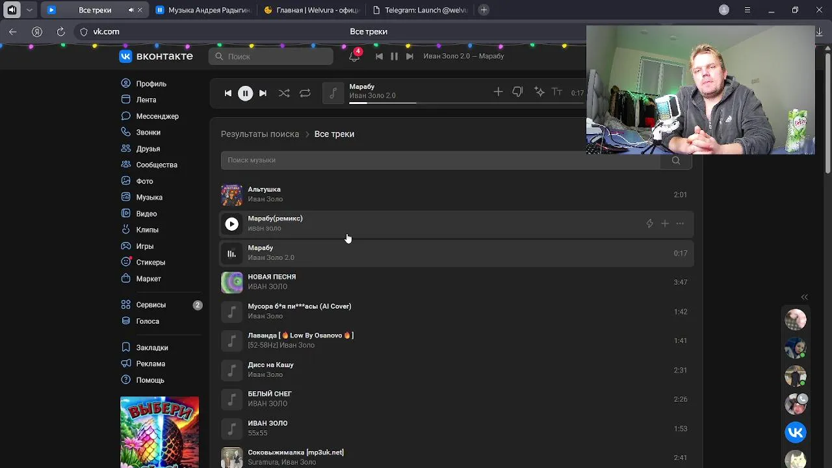Open the Звонки section
The width and height of the screenshot is (832, 468).
point(140,132)
